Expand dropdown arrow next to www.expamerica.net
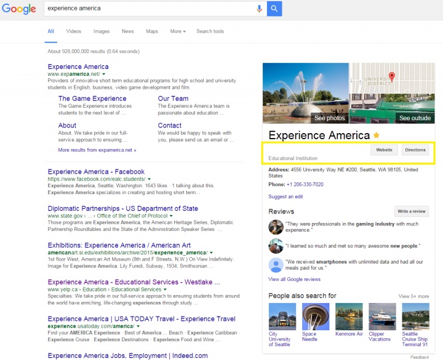443x361 pixels. [104, 74]
